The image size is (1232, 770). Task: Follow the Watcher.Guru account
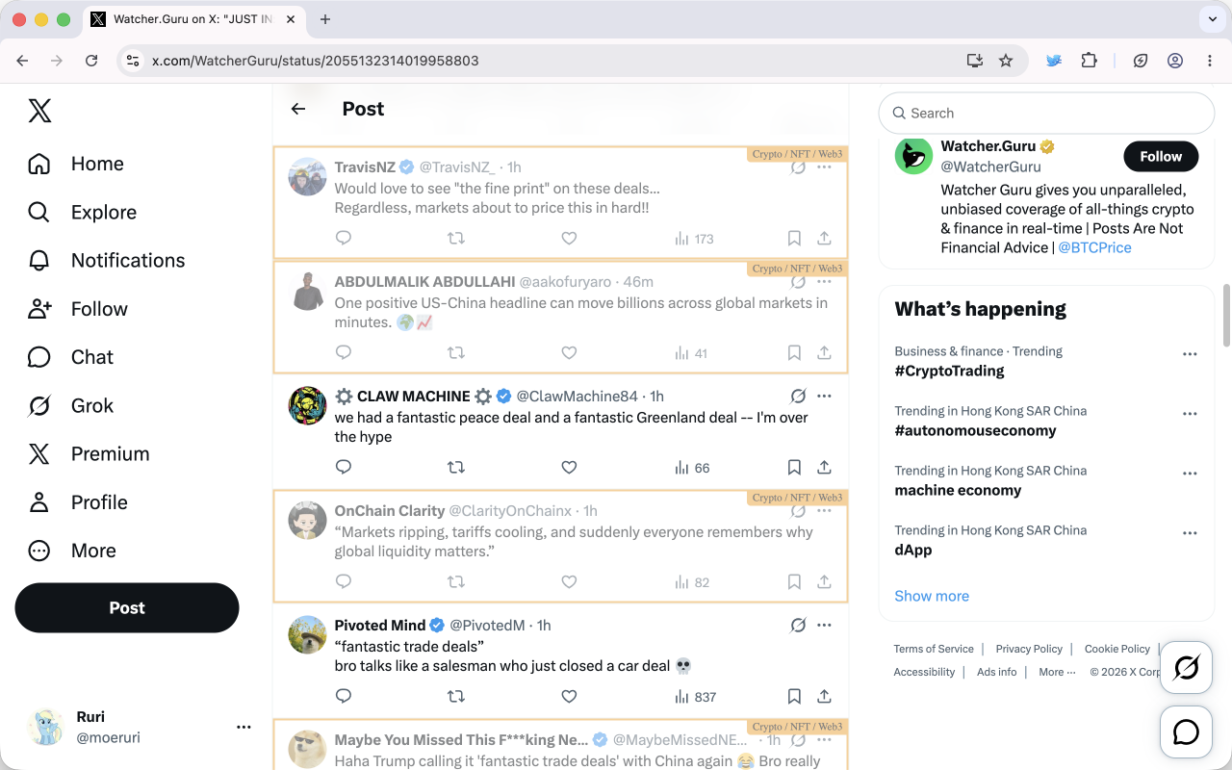[x=1161, y=157]
